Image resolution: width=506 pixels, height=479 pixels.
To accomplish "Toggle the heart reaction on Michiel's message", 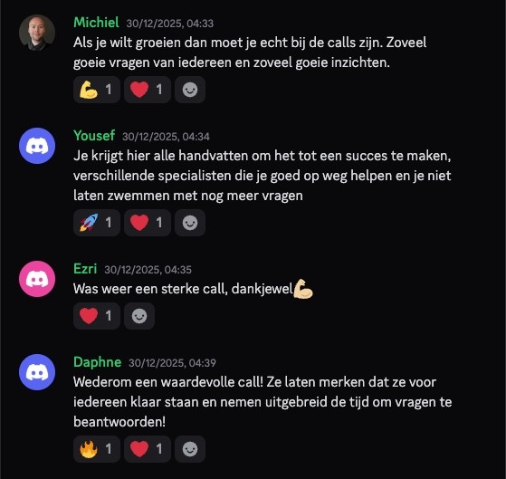I will coord(148,90).
